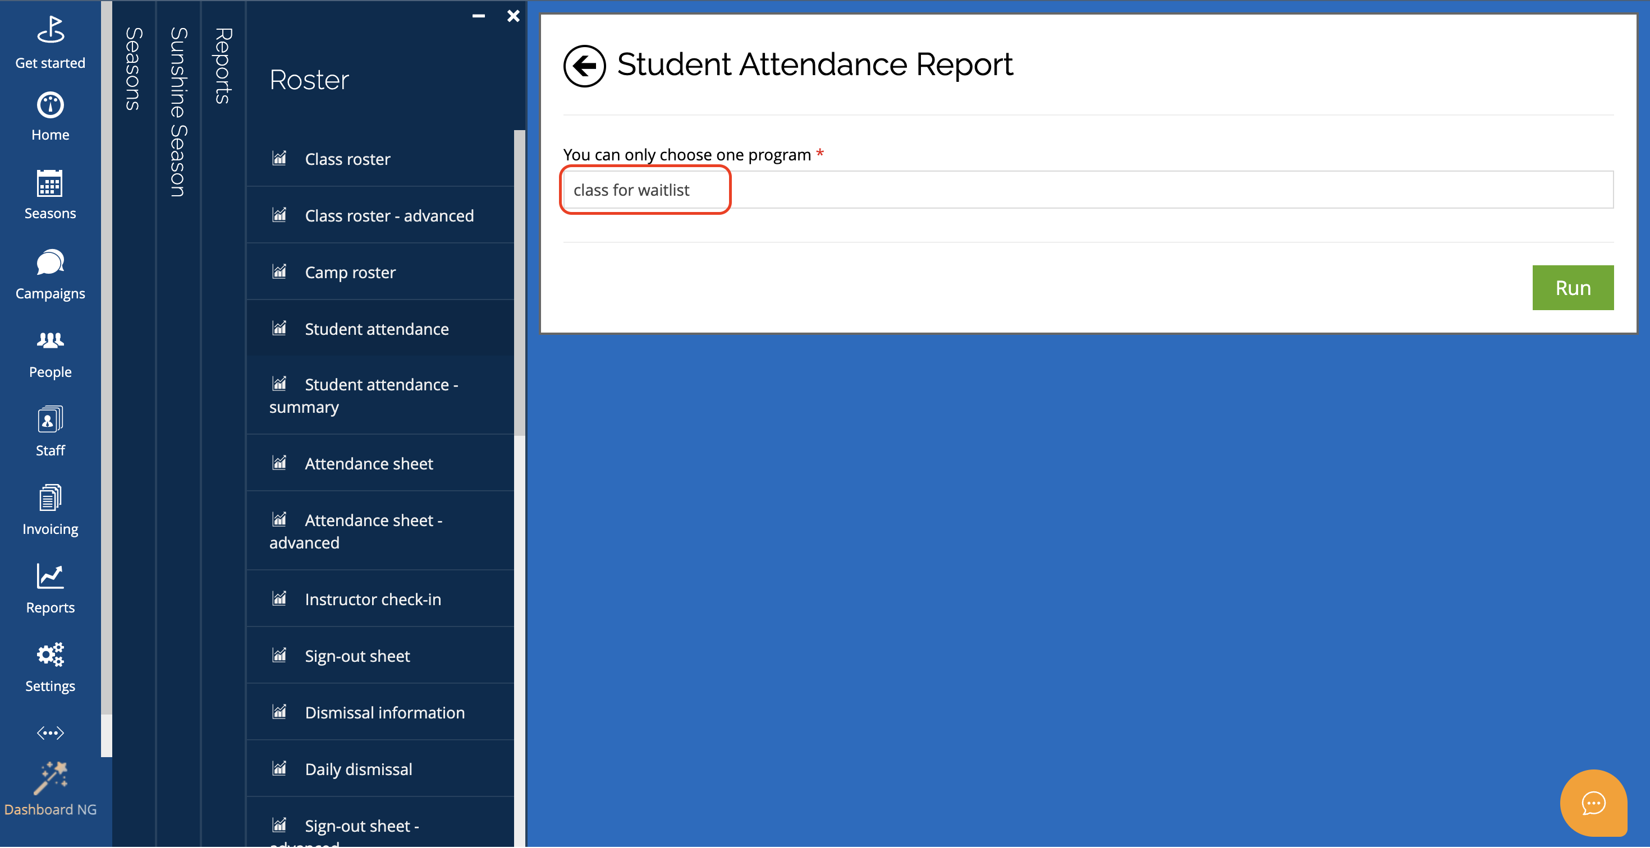Viewport: 1650px width, 848px height.
Task: Expand the sidebar via angle-dots icon
Action: (x=50, y=733)
